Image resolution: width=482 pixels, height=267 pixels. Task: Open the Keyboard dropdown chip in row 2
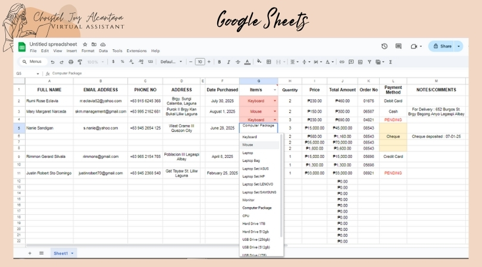[258, 101]
